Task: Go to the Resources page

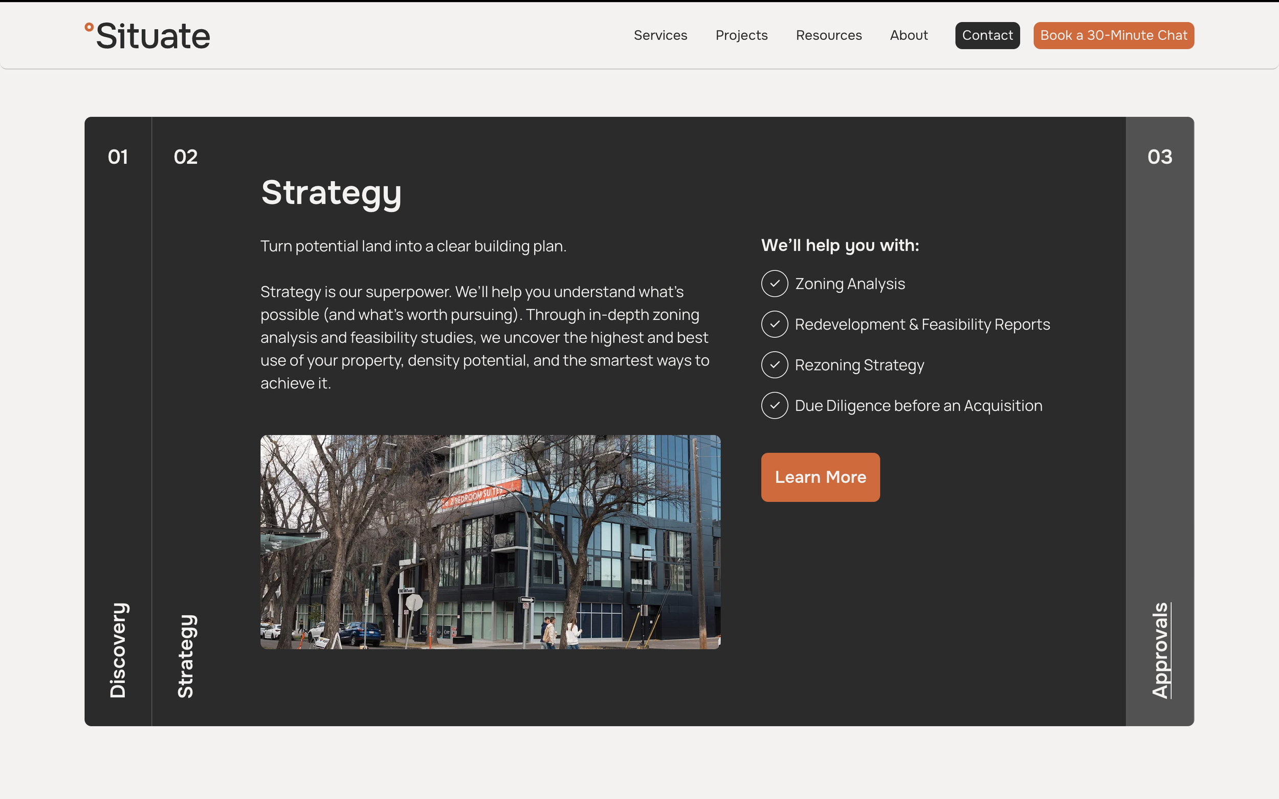Action: coord(829,35)
